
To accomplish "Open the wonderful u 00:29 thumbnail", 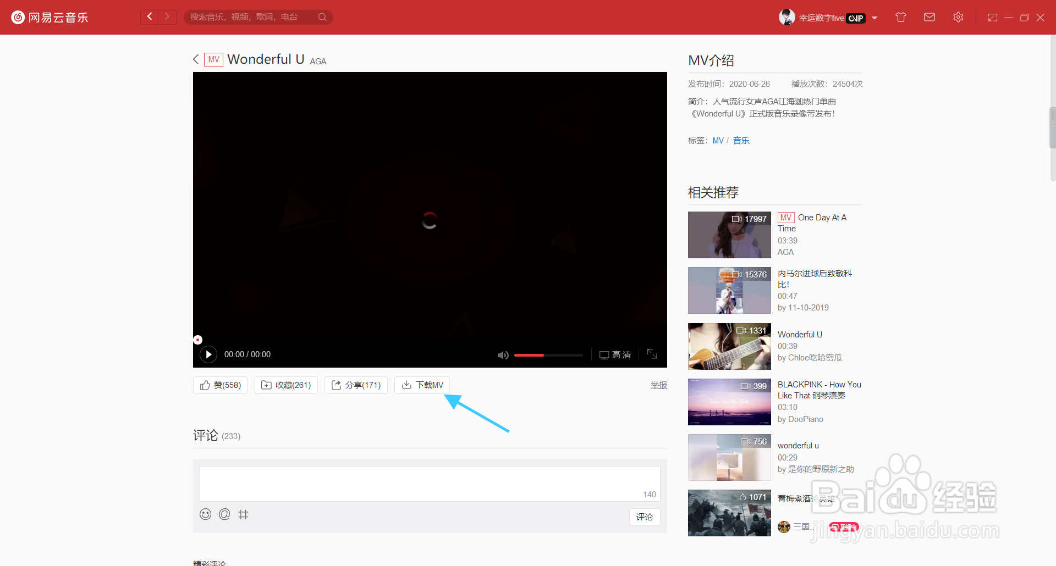I will 729,457.
